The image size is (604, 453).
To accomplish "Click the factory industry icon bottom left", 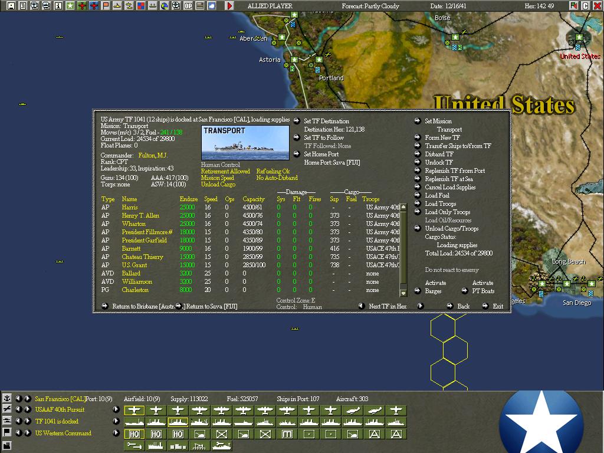I will pos(6,446).
